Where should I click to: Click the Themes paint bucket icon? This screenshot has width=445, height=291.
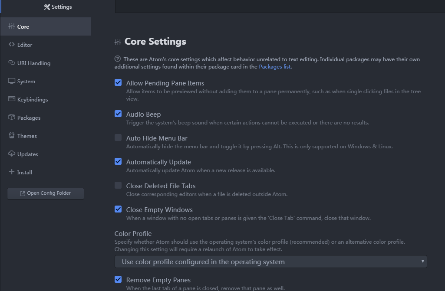pos(11,135)
